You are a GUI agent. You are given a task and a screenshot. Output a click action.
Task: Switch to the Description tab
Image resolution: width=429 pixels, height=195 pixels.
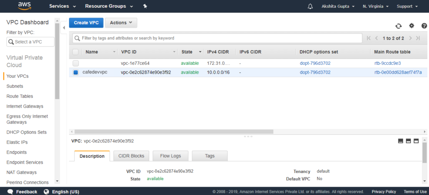pos(92,156)
